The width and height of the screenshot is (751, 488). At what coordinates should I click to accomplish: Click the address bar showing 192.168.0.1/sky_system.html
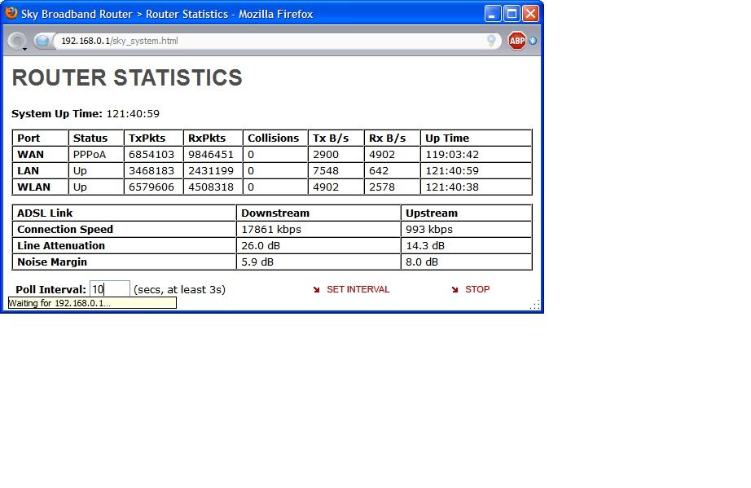click(269, 41)
